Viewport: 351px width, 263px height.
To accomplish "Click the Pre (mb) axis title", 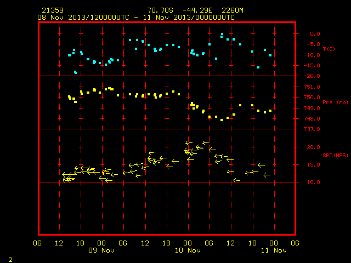I will 335,102.
